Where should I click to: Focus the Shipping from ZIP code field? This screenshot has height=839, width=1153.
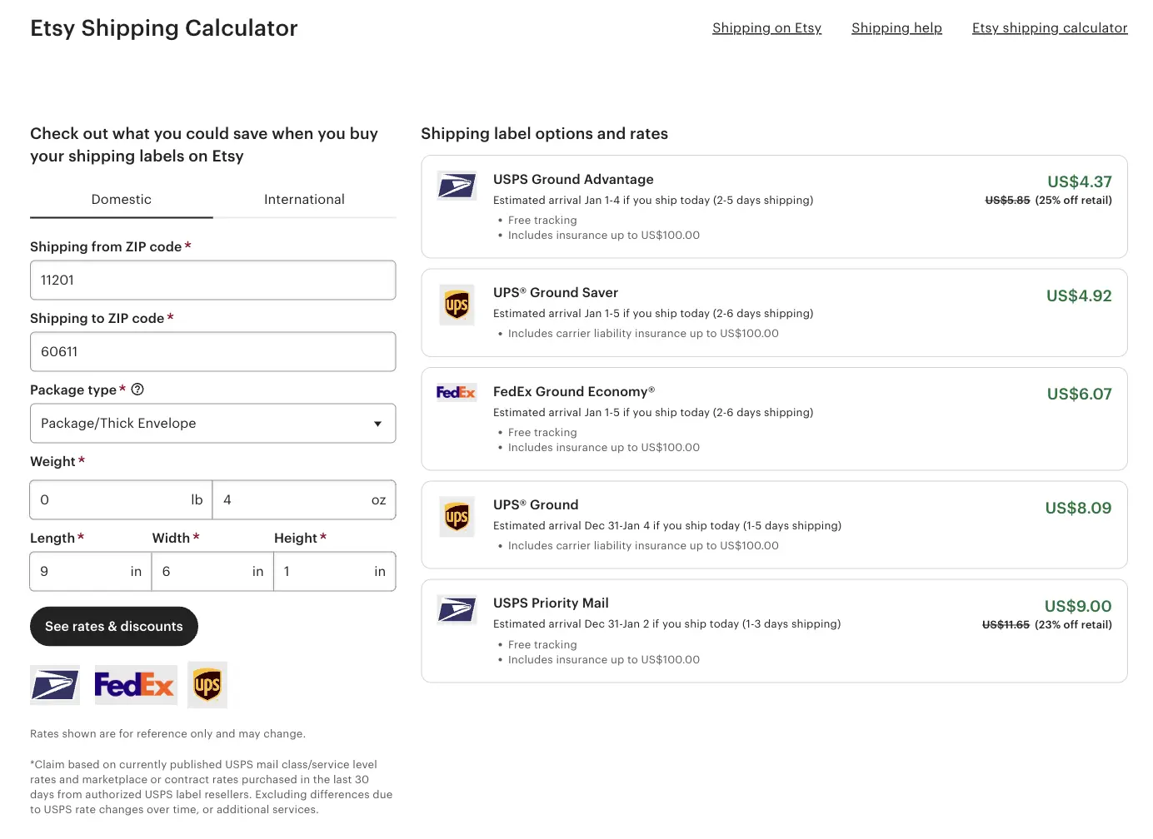(212, 280)
